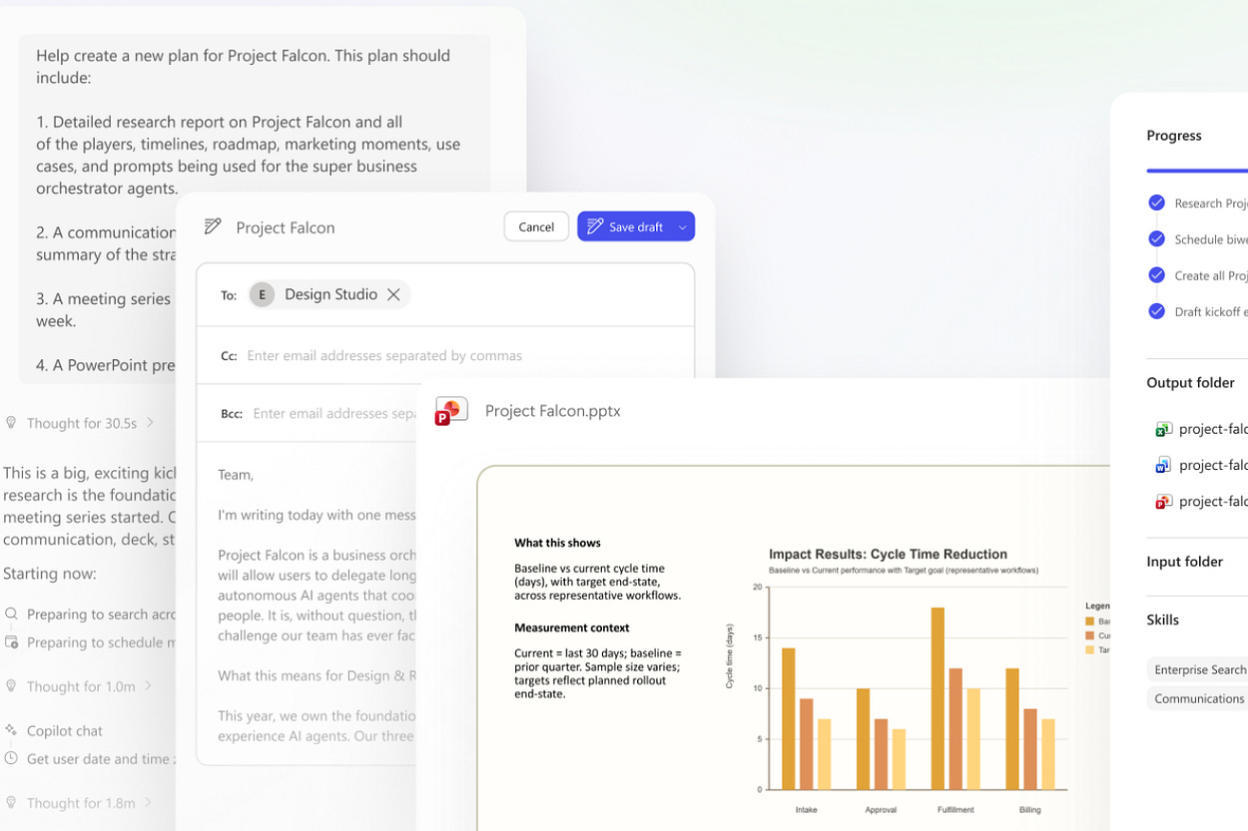Click the project-falc file name beside Excel icon
The image size is (1248, 831).
pos(1213,429)
